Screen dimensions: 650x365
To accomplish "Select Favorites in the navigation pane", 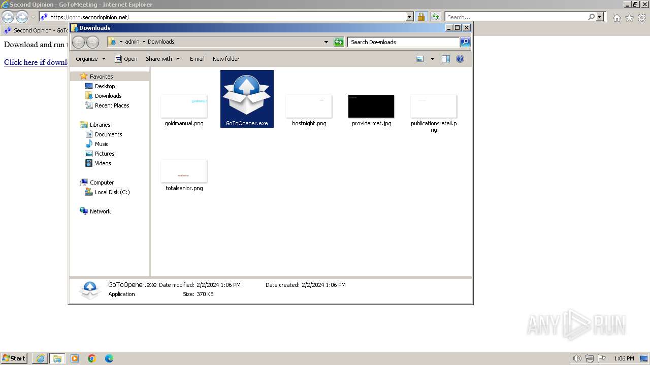I will point(101,77).
